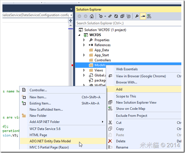
Task: Choose New Scaffolded Item...
Action: pos(46,110)
